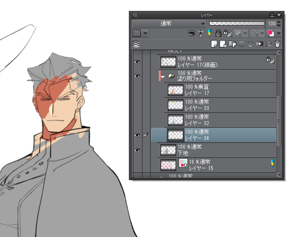
Task: Open the layer color dropdown arrow
Action: click(279, 34)
